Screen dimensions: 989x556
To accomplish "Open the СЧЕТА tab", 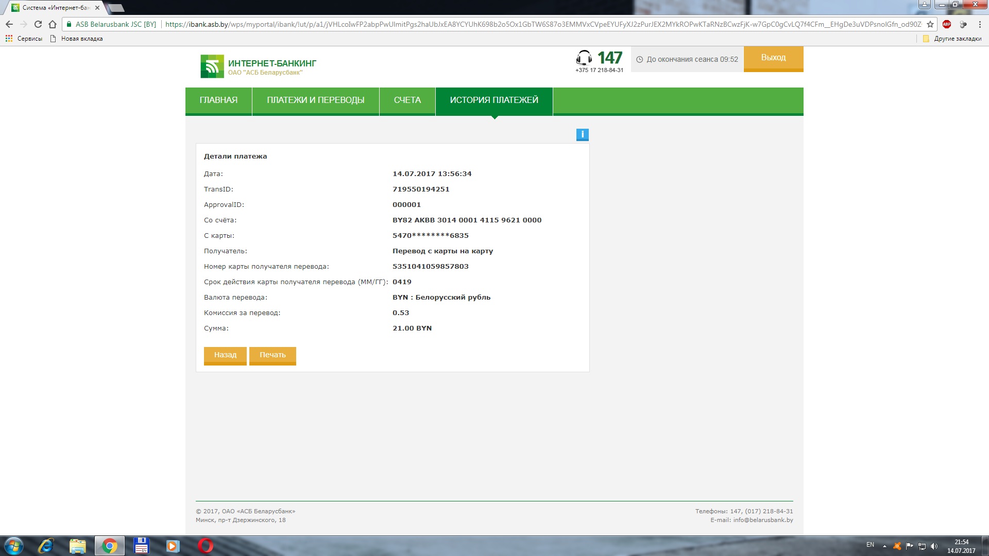I will 407,100.
